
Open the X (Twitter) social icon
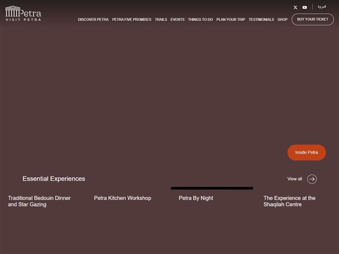point(296,7)
